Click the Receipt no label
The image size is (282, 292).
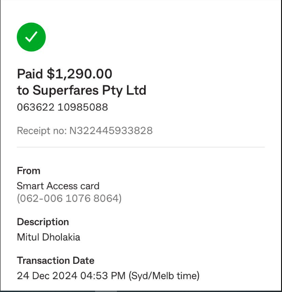tap(42, 131)
